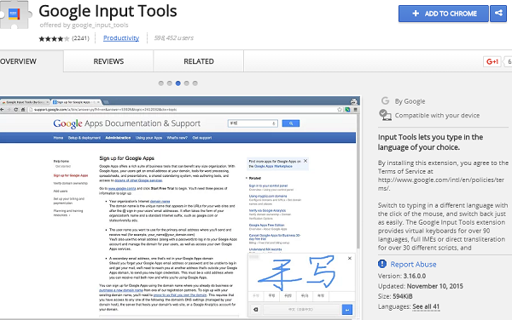Click the extension screenshot preview
Screen dimensions: 512x320
point(180,208)
